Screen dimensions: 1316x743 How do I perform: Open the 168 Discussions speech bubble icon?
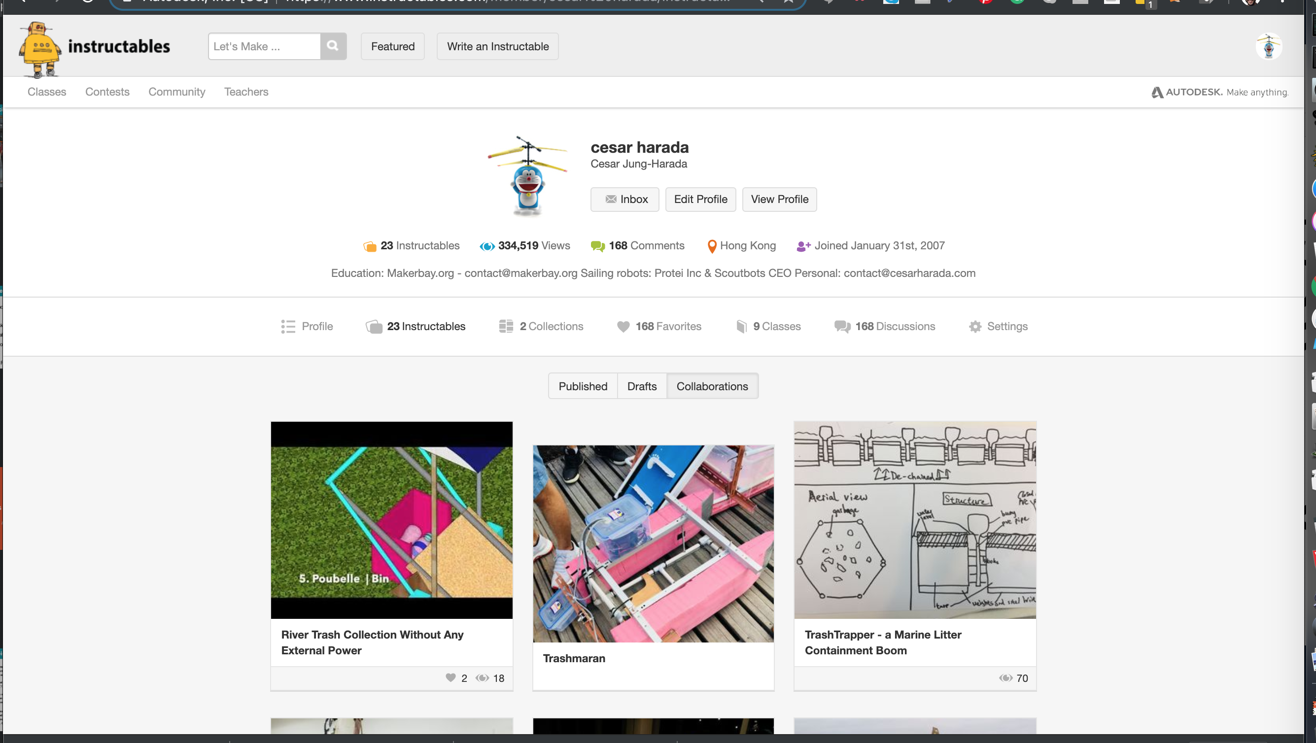coord(841,326)
